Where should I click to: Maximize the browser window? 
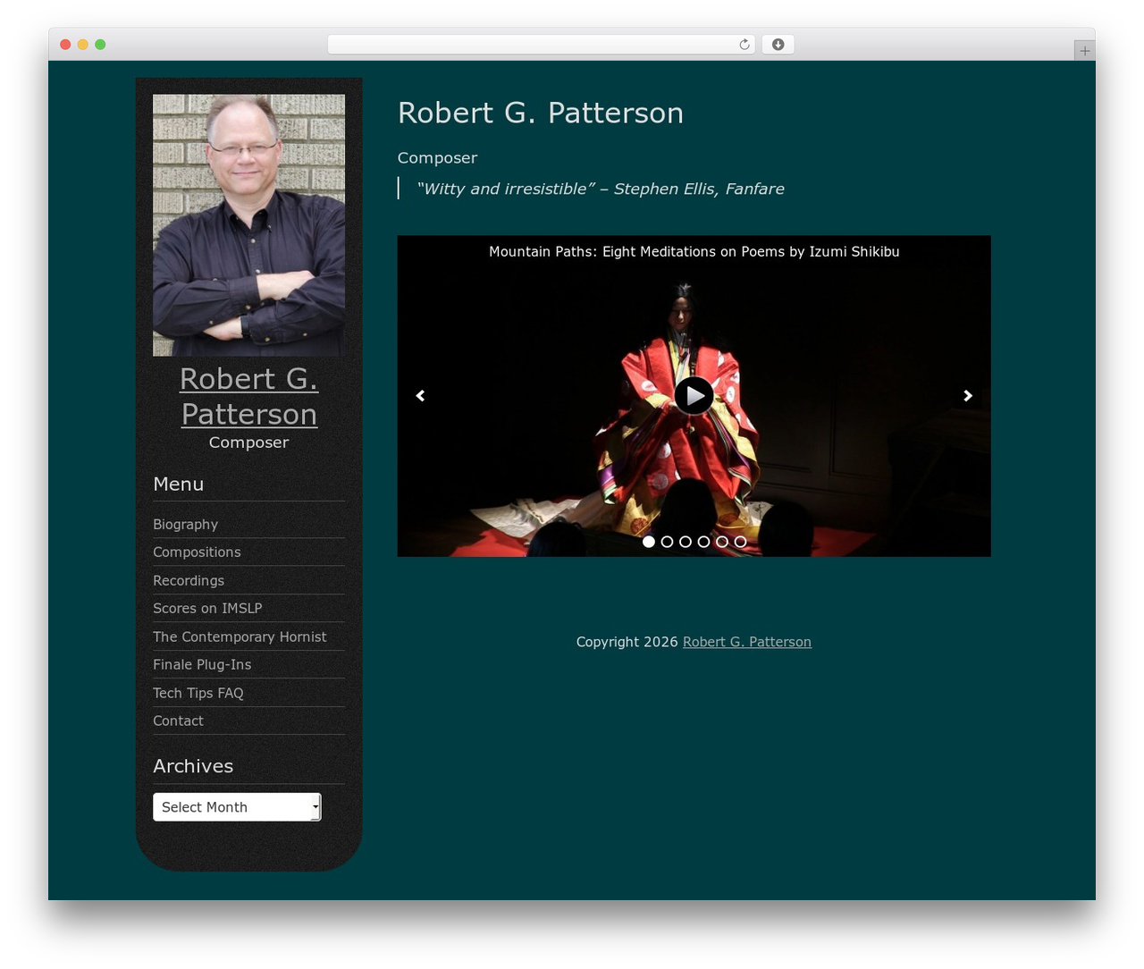100,45
